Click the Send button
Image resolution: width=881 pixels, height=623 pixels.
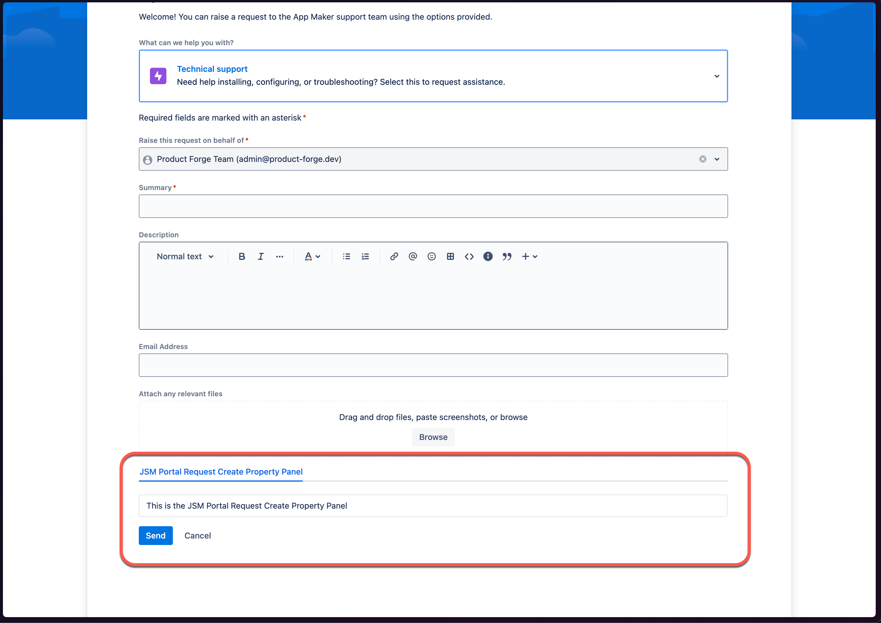(156, 536)
